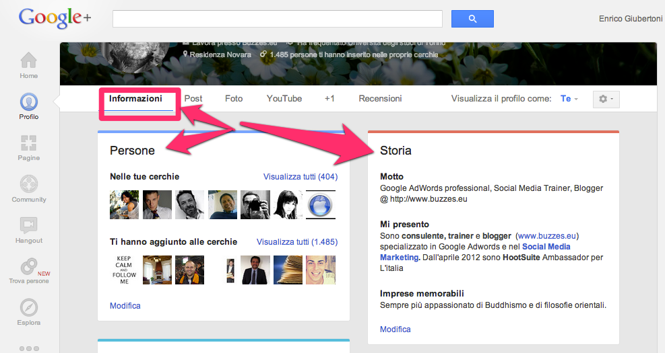Open the black-and-white bearded man thumbnail
Viewport: 665px width, 353px height.
click(189, 204)
